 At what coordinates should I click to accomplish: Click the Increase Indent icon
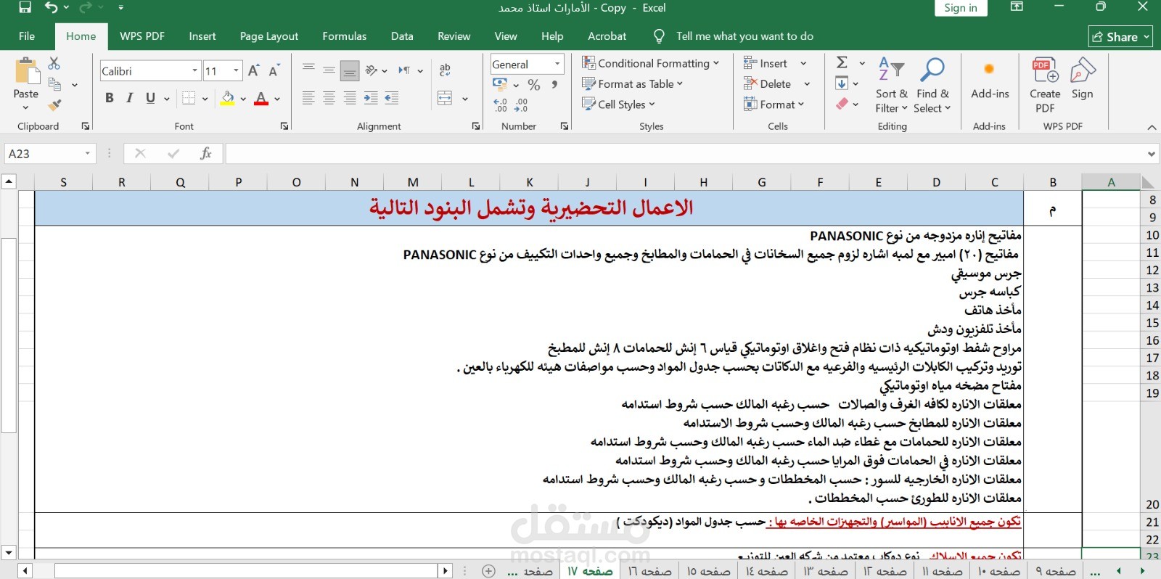[392, 98]
